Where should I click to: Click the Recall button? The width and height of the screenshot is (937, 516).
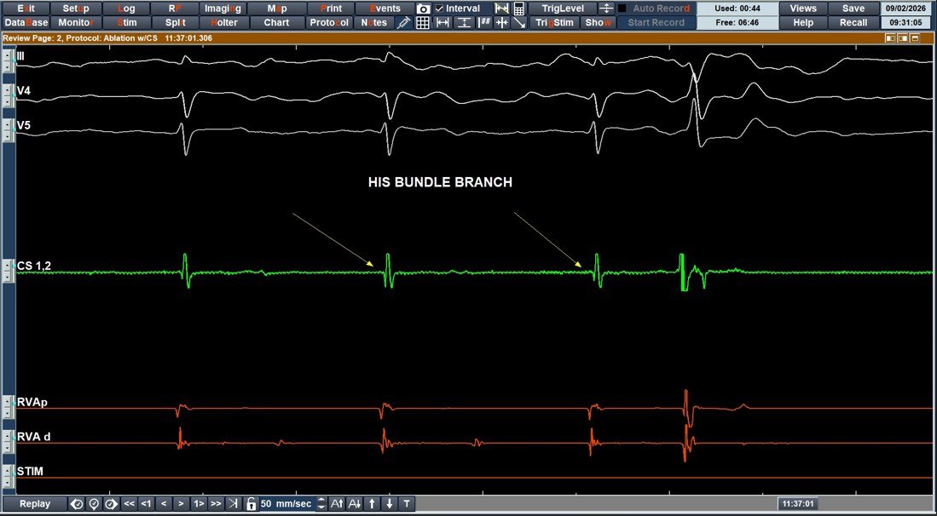(x=853, y=23)
